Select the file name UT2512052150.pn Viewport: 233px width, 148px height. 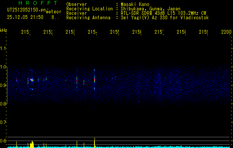point(26,10)
